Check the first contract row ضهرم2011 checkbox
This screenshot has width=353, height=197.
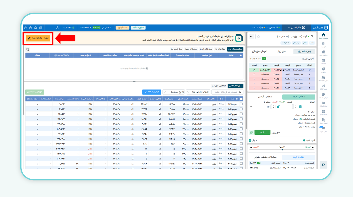click(241, 104)
